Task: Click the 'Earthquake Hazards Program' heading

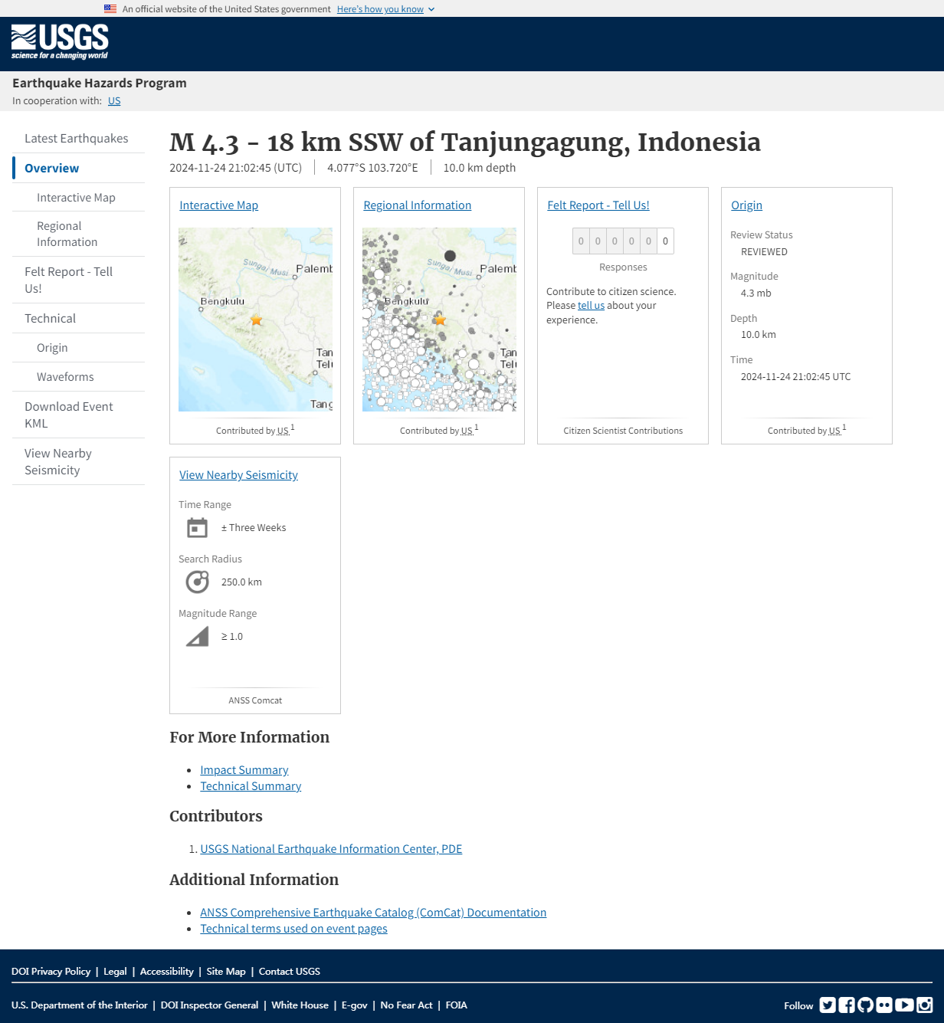Action: coord(100,83)
